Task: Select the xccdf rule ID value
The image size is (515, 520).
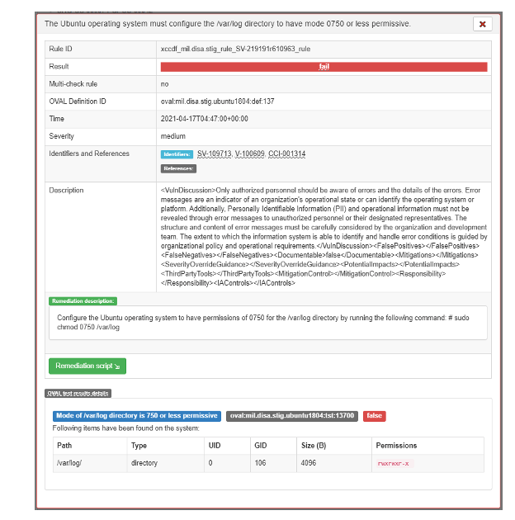Action: tap(235, 49)
